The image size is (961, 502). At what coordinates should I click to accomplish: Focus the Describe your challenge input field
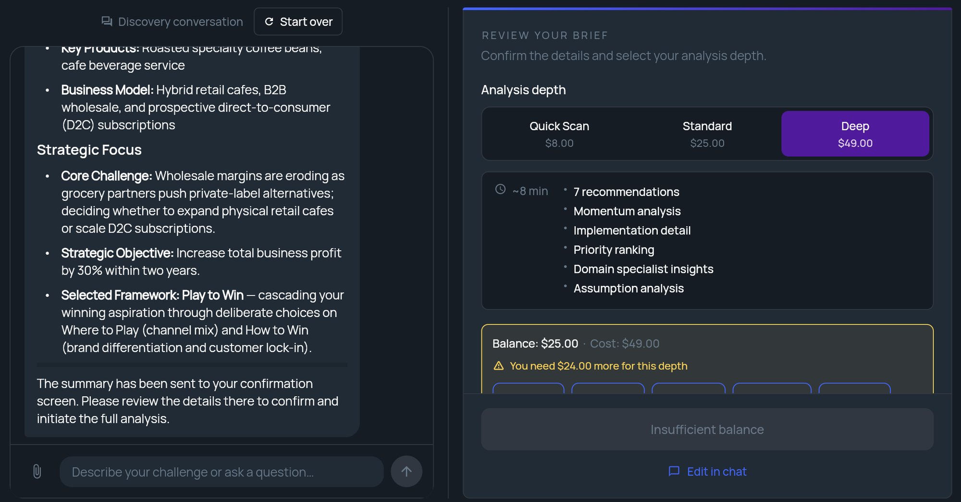click(x=222, y=472)
